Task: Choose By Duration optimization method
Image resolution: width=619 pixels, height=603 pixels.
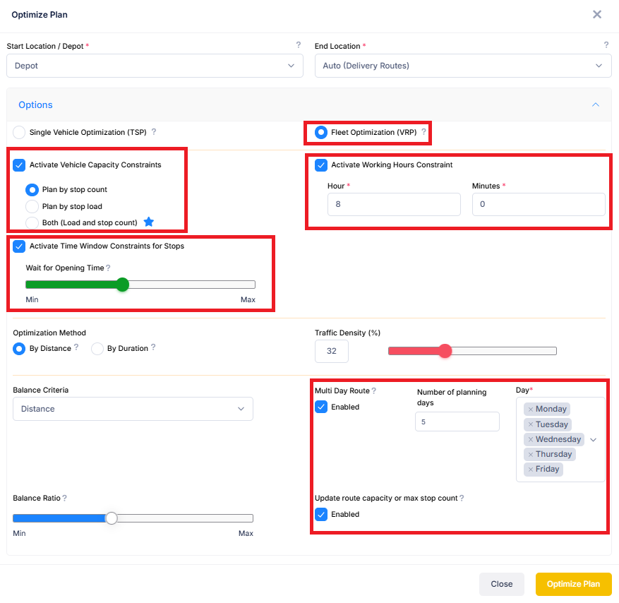Action: coord(97,348)
